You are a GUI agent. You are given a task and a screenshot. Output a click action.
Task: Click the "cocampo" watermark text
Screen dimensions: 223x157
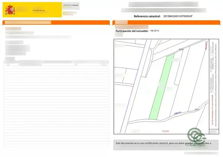click(x=195, y=145)
